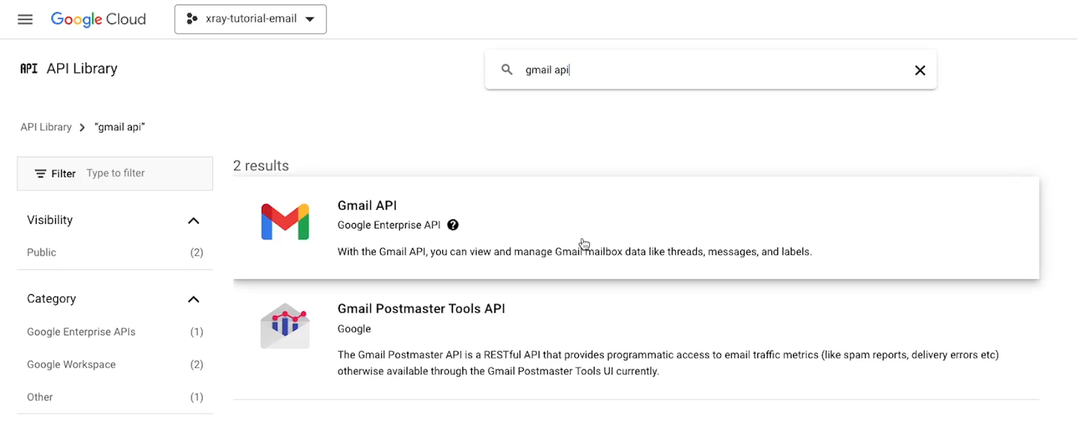1077x447 pixels.
Task: Collapse the Category section
Action: (193, 299)
